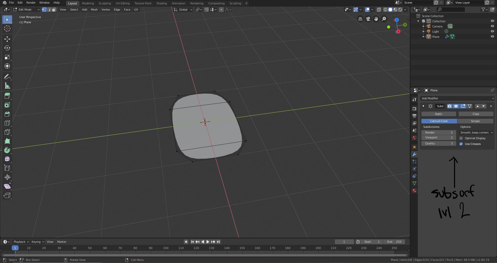Open the Global orientation dropdown

(x=183, y=10)
